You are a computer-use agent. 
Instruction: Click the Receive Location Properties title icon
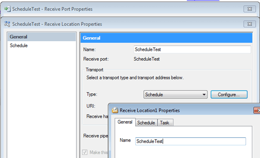[x=7, y=24]
